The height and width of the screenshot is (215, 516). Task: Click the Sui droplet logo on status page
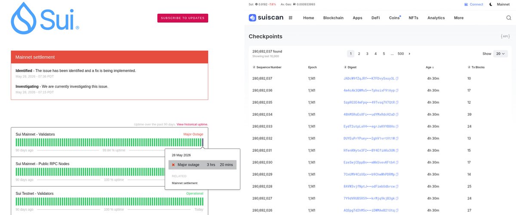tap(25, 18)
